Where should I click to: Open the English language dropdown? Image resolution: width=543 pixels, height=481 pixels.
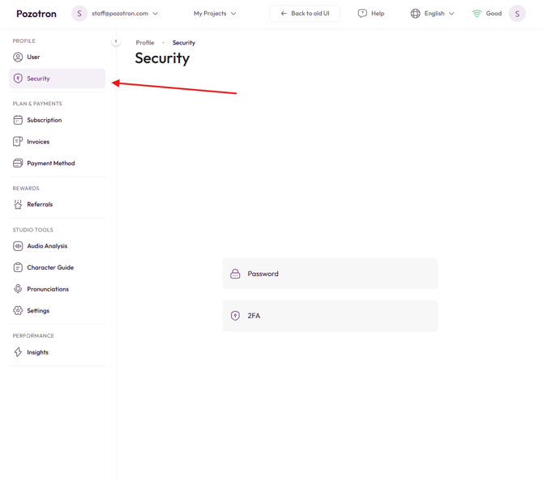point(432,14)
